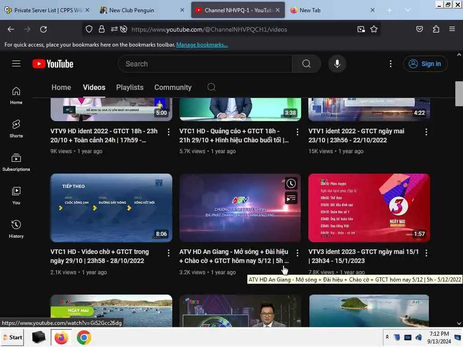The height and width of the screenshot is (347, 463).
Task: Reload the current page
Action: click(43, 29)
